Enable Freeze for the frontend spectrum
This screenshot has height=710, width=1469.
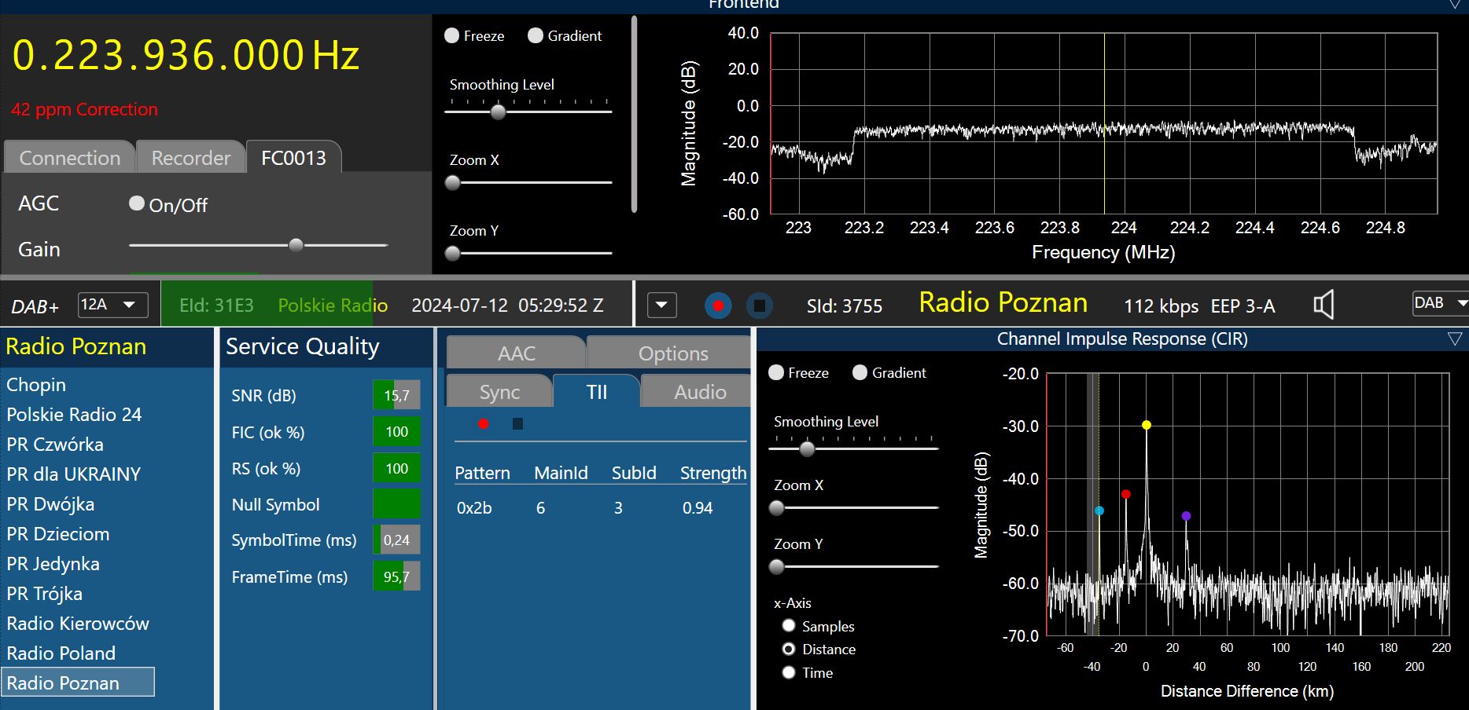point(452,36)
